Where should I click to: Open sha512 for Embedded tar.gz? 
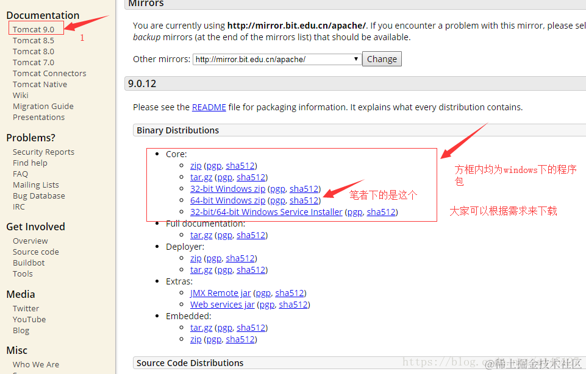[251, 328]
